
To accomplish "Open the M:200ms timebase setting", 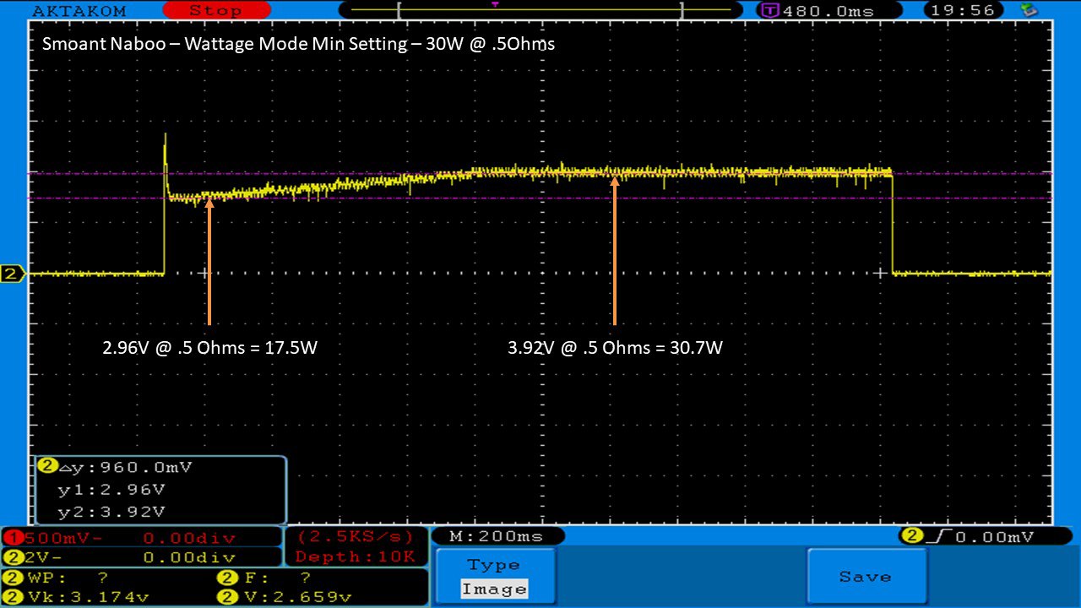I will point(498,536).
